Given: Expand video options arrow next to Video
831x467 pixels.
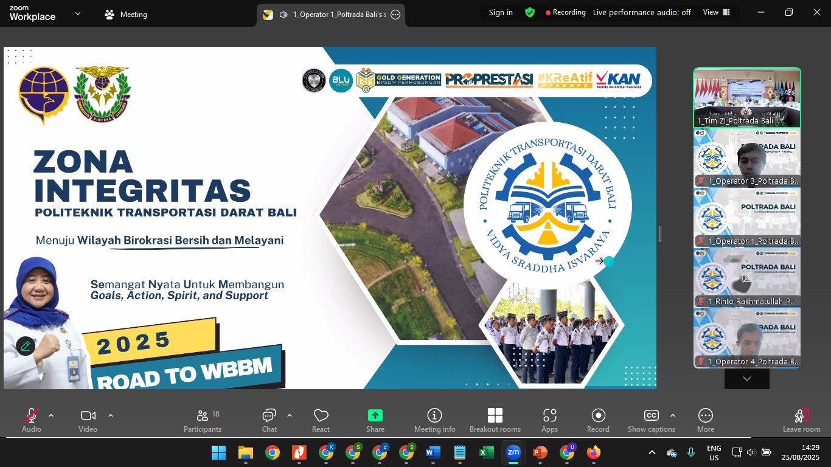Looking at the screenshot, I should 111,416.
